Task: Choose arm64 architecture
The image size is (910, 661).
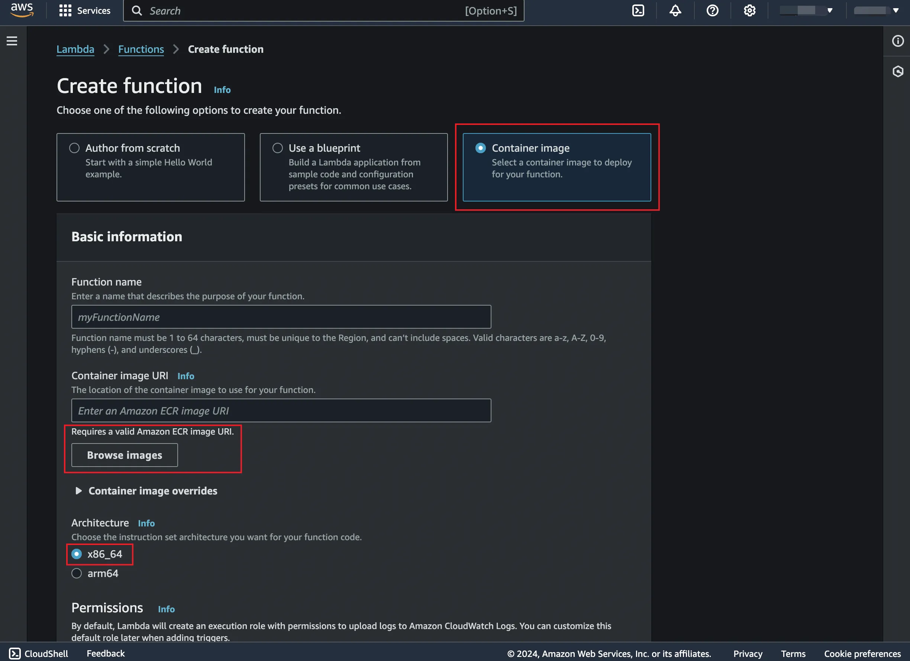Action: click(77, 574)
